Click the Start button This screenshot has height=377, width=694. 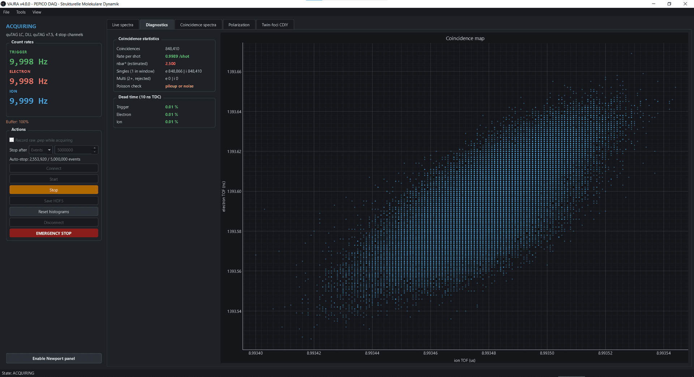(53, 179)
